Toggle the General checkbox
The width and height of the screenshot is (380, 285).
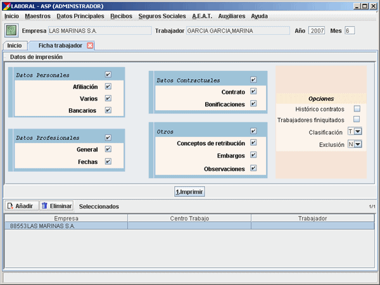(x=108, y=149)
